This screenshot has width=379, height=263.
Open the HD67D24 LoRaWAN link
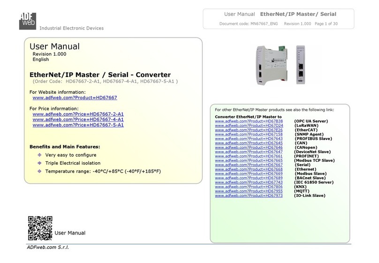pos(249,126)
